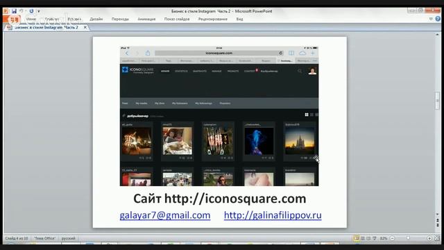Open the Меню ribbon tab
Image resolution: width=444 pixels, height=250 pixels.
[31, 19]
